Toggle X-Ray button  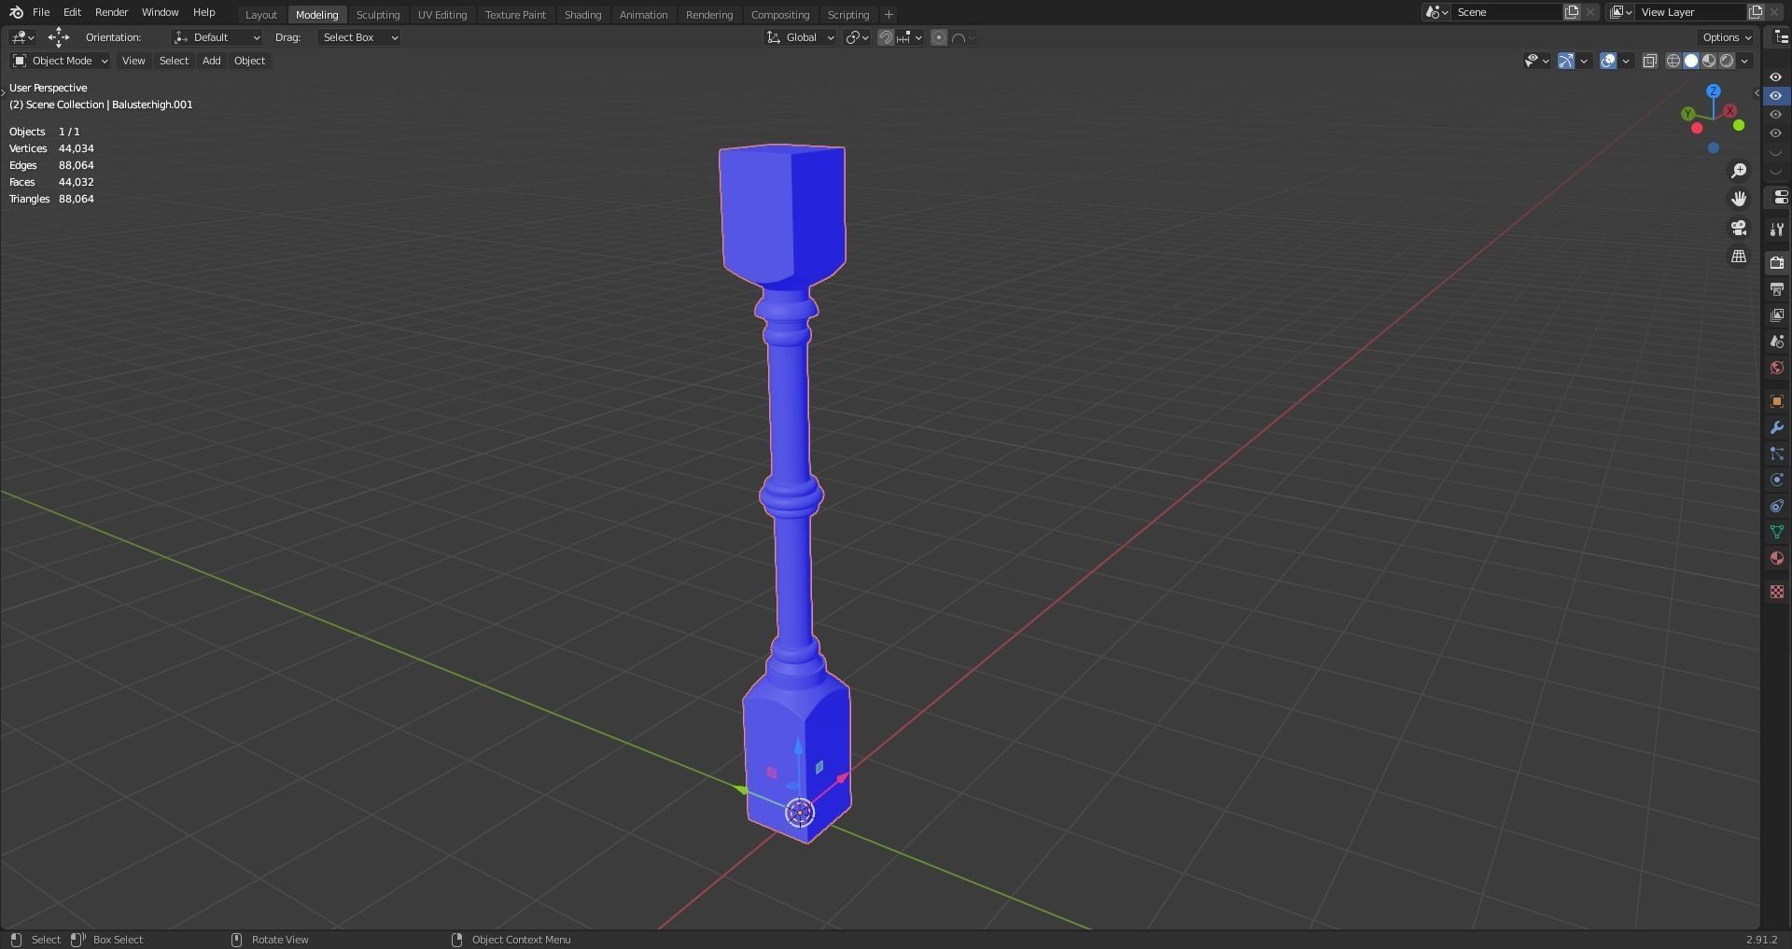(x=1649, y=61)
